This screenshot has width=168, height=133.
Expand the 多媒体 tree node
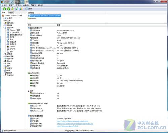point(3,54)
